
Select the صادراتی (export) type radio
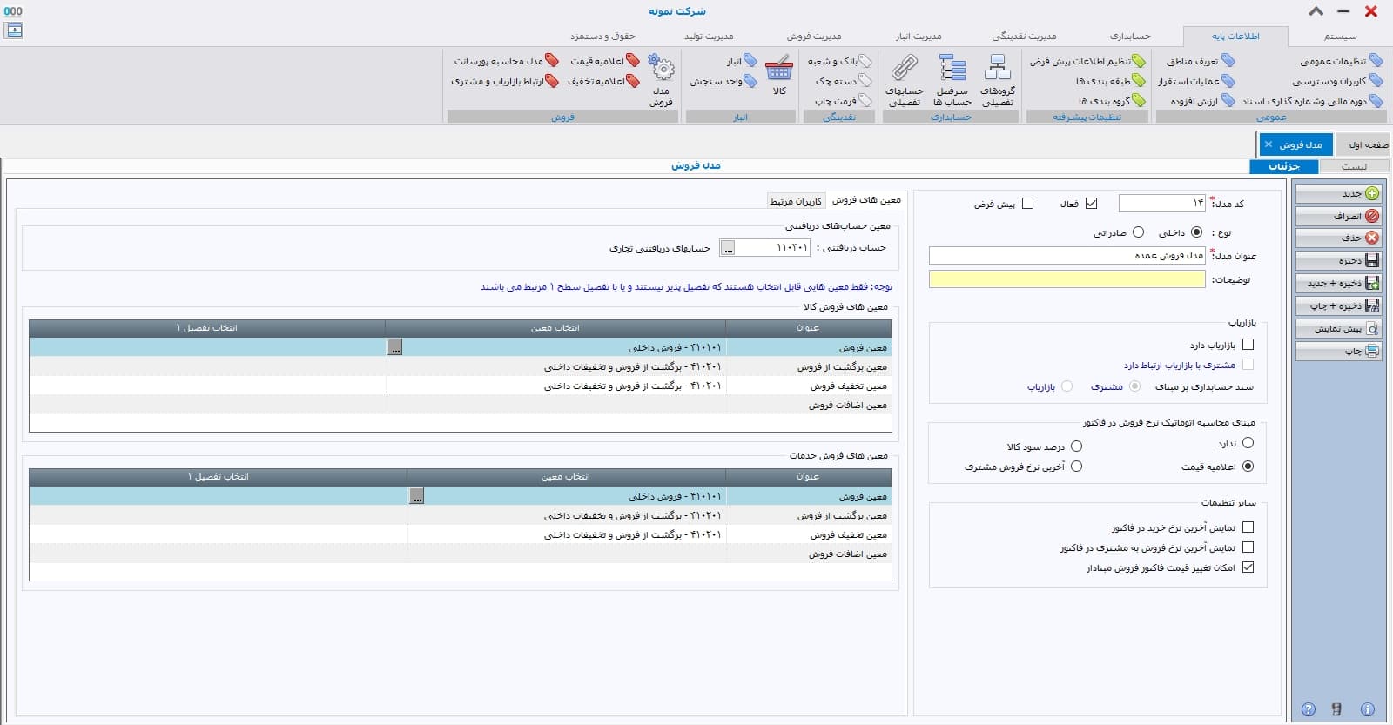(x=1138, y=232)
